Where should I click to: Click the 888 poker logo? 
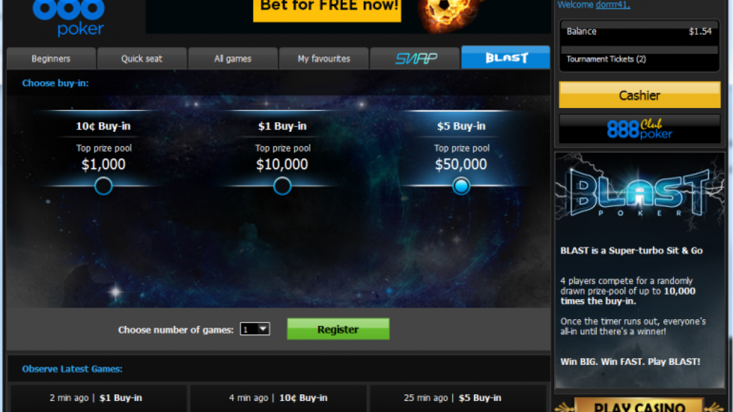click(x=69, y=17)
